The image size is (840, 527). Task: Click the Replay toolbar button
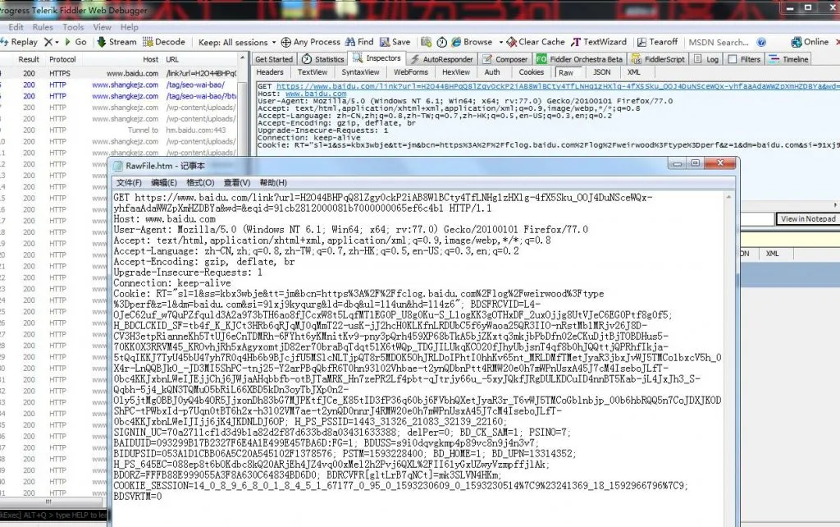19,42
